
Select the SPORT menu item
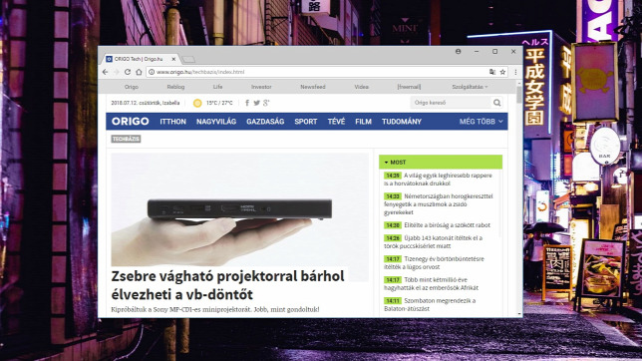point(306,122)
